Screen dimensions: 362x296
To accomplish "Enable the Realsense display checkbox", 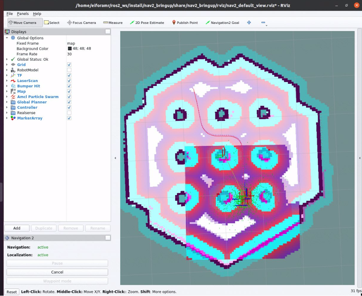I will coord(69,113).
